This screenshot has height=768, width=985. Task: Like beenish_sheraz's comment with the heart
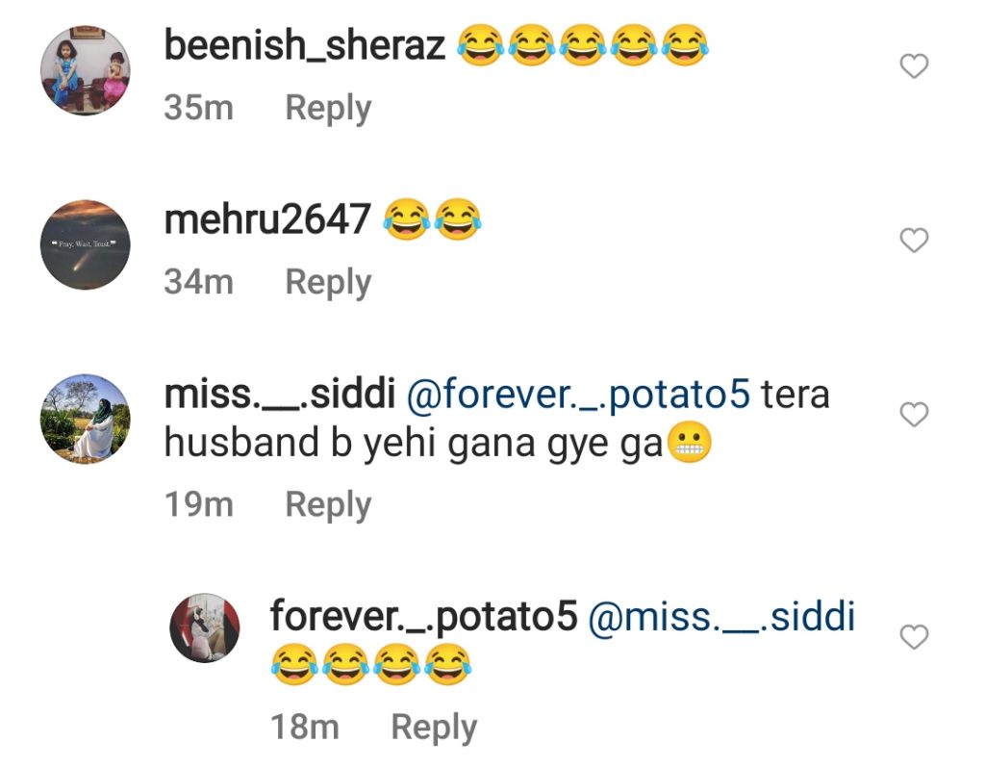(914, 66)
